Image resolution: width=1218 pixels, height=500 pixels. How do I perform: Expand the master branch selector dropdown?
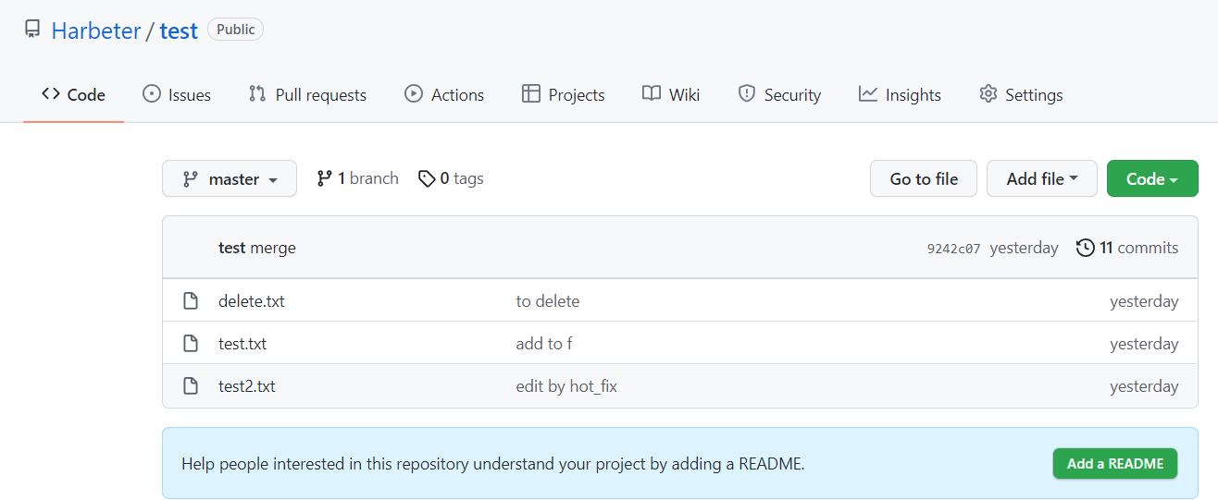coord(230,178)
